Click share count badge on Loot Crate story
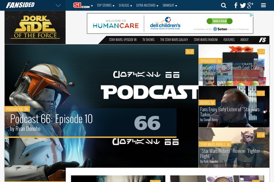This screenshot has height=182, width=274. pos(261,52)
